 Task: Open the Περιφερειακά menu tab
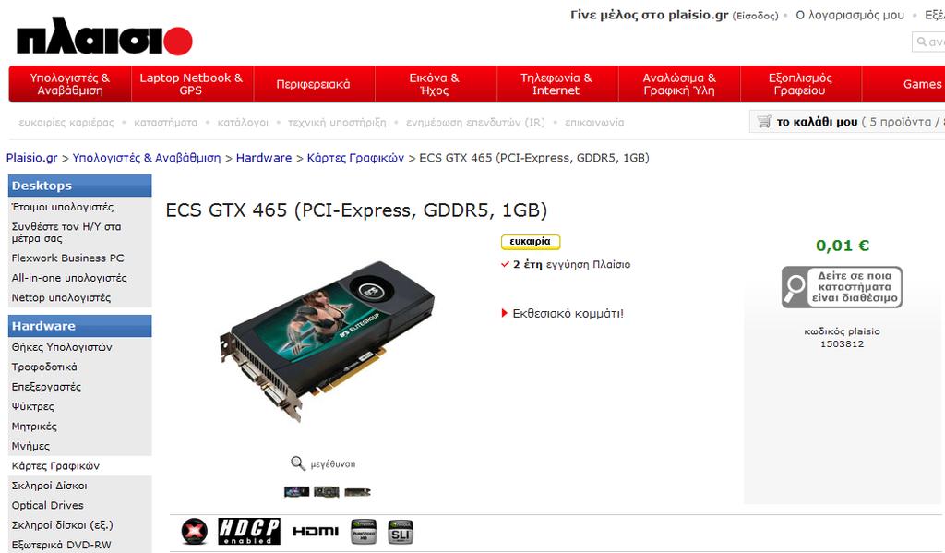point(313,84)
